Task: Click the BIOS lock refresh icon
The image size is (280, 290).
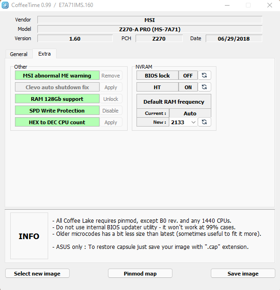Action: [x=204, y=76]
